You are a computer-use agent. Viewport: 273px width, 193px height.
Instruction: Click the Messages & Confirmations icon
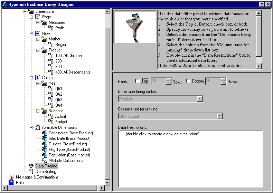click(11, 177)
